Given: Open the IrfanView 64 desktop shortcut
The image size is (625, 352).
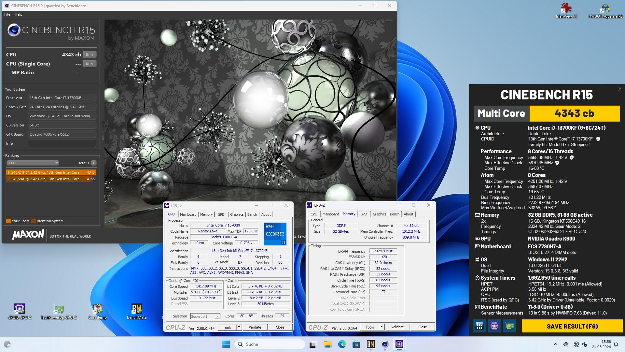Looking at the screenshot, I should (566, 10).
